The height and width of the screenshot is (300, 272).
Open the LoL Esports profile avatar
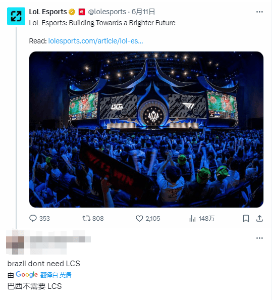pyautogui.click(x=16, y=16)
